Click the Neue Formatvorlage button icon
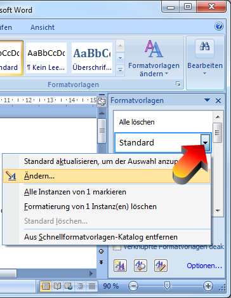 click(120, 266)
